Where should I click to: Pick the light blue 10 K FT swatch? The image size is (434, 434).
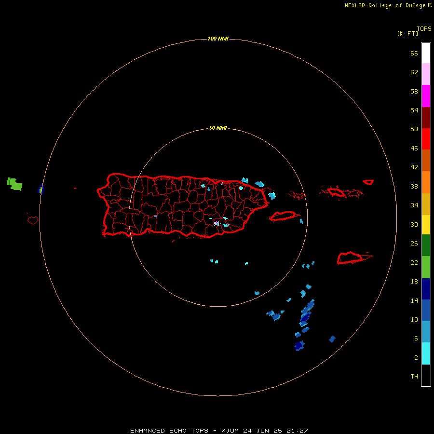click(x=426, y=332)
